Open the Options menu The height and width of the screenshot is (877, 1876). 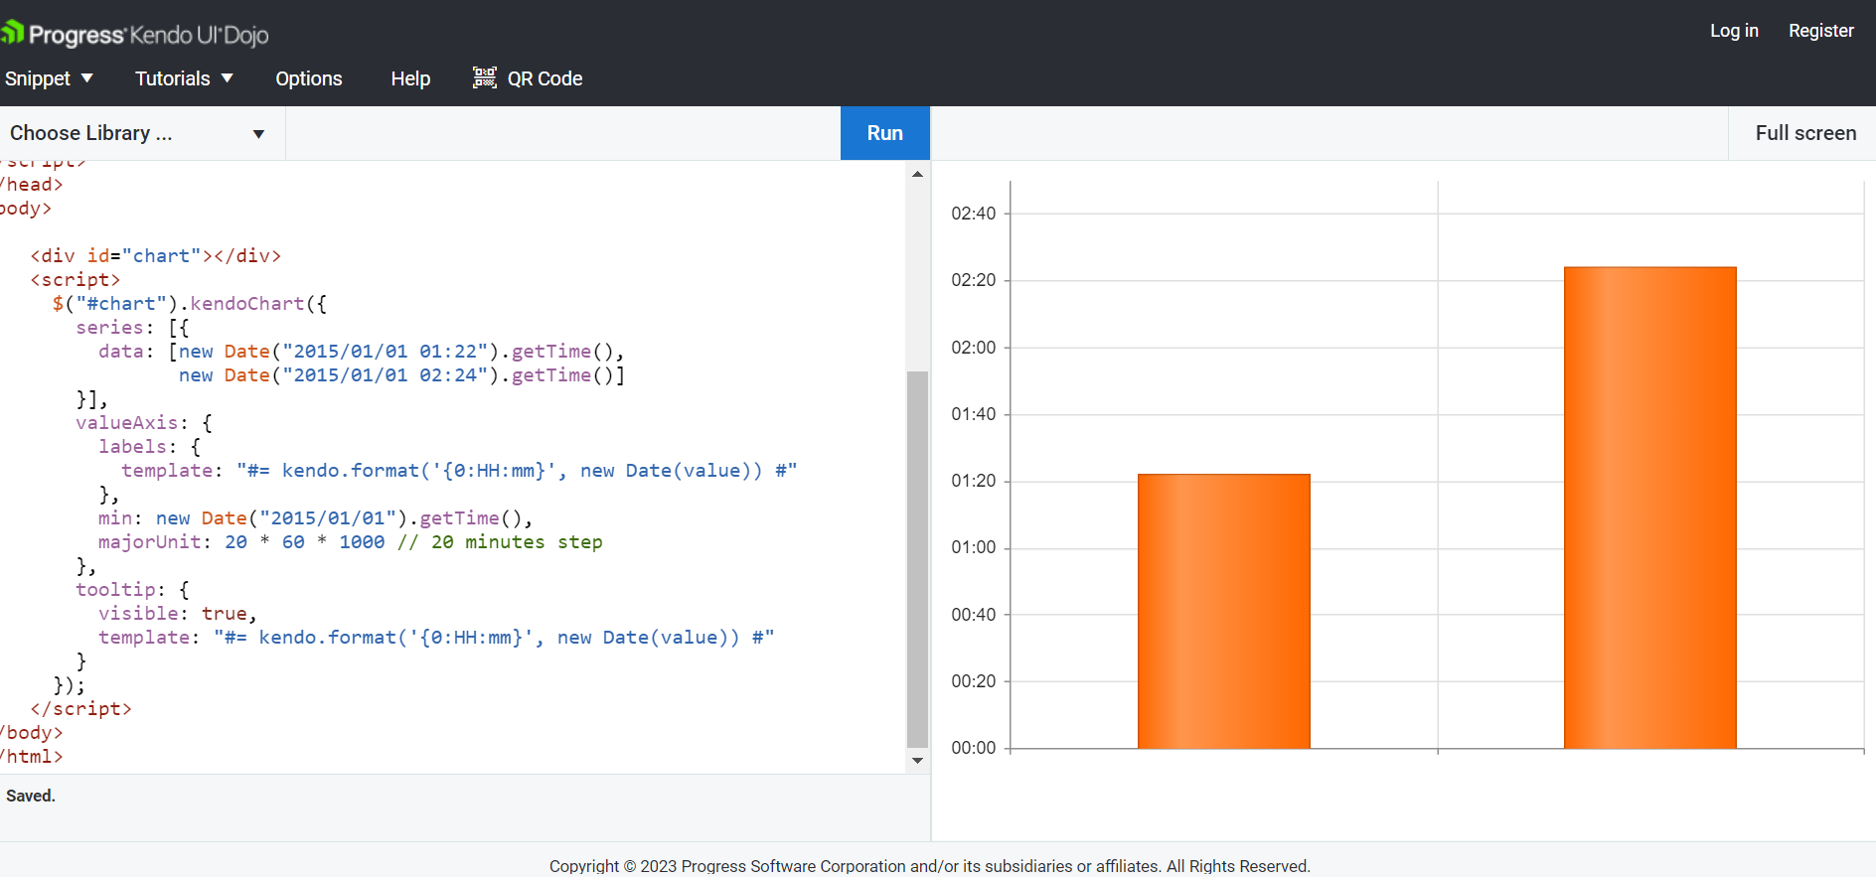[309, 78]
